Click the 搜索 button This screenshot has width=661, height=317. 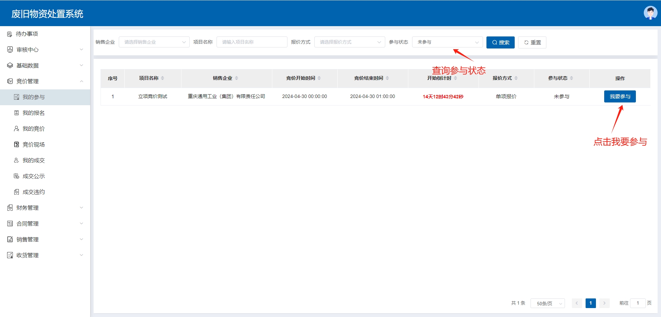500,42
